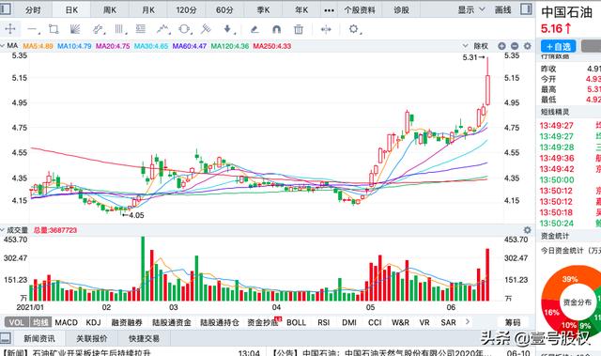
Task: Toggle left sidebar panel icon at top-left
Action: [6, 9]
